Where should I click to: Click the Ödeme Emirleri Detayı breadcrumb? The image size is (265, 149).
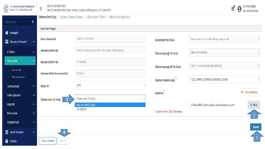pyautogui.click(x=71, y=17)
